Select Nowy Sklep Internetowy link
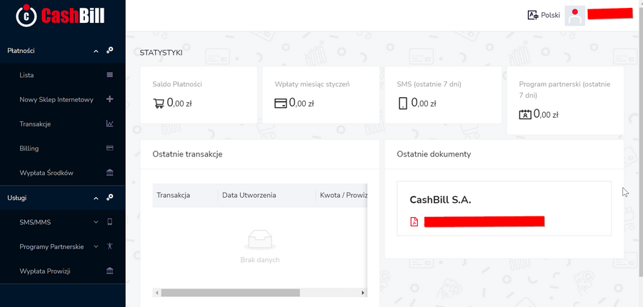The height and width of the screenshot is (307, 643). (56, 100)
